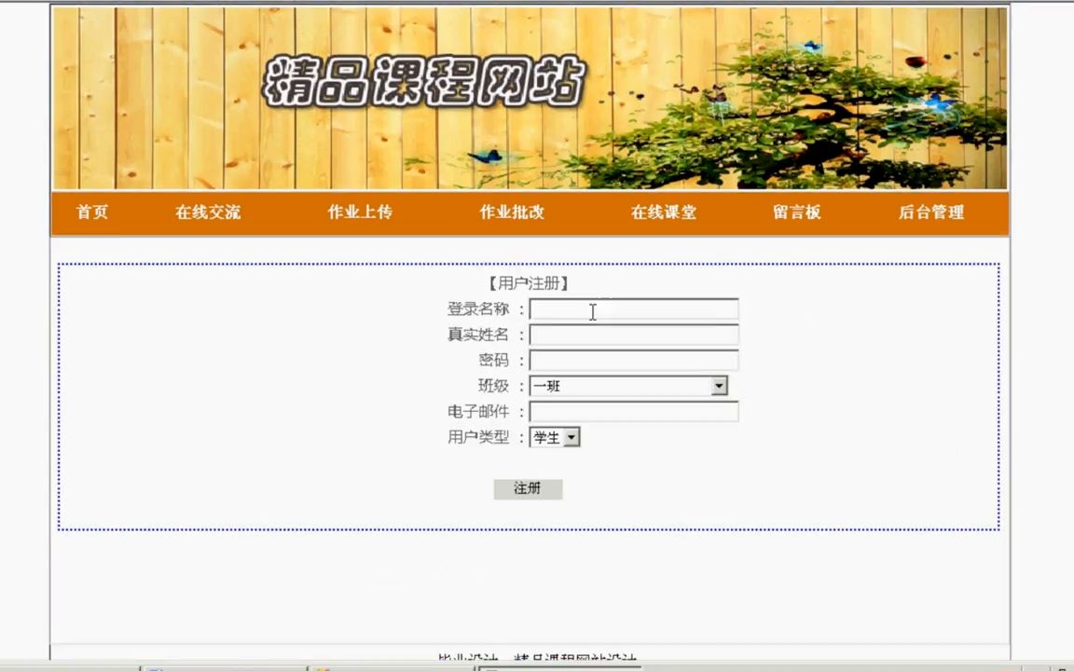Image resolution: width=1074 pixels, height=671 pixels.
Task: Enter the 后台管理 admin section
Action: [931, 212]
